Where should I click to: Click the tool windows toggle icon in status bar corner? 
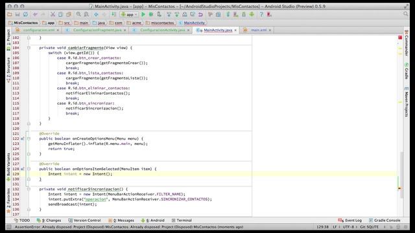(9, 227)
